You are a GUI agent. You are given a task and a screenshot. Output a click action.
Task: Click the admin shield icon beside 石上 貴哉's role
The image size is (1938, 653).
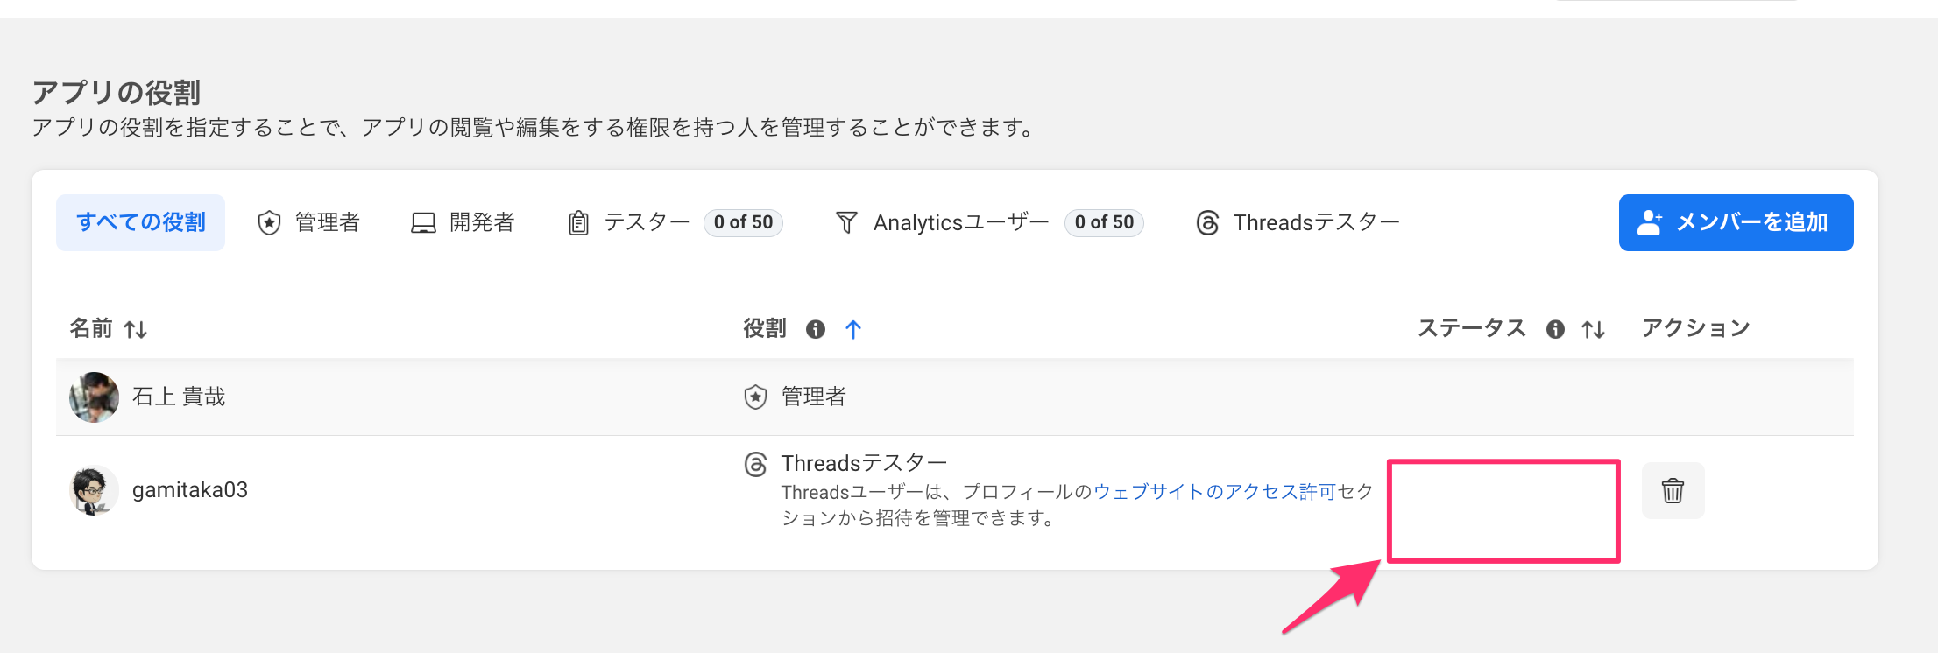point(755,397)
